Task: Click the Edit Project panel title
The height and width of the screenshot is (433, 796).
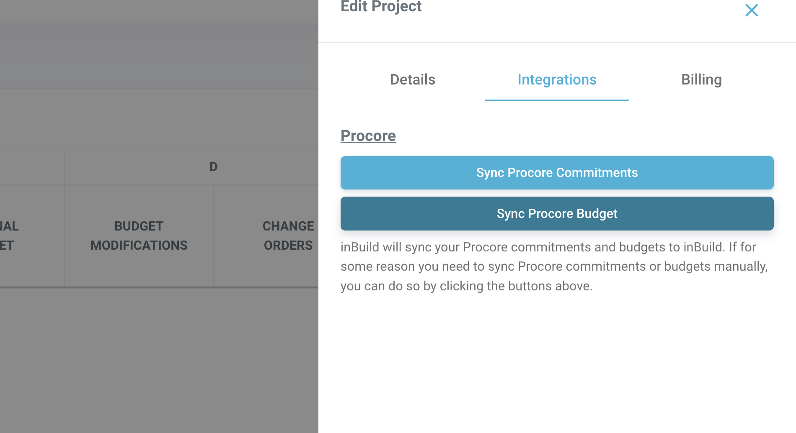Action: click(381, 7)
